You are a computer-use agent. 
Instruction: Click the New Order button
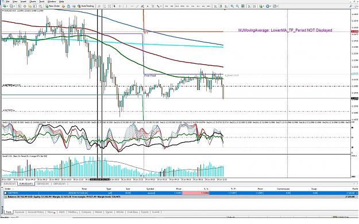[53, 6]
